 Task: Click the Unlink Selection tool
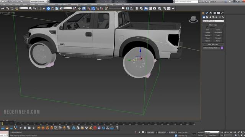12,8
